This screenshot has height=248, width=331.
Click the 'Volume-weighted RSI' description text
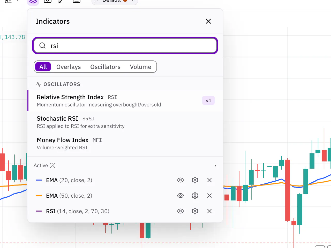pyautogui.click(x=62, y=148)
